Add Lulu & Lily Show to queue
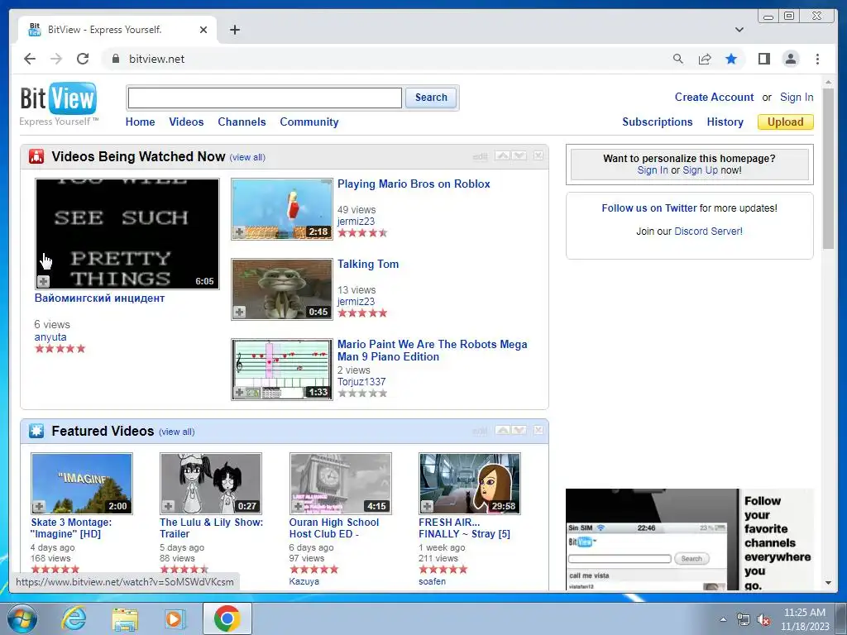Viewport: 847px width, 635px height. point(169,507)
